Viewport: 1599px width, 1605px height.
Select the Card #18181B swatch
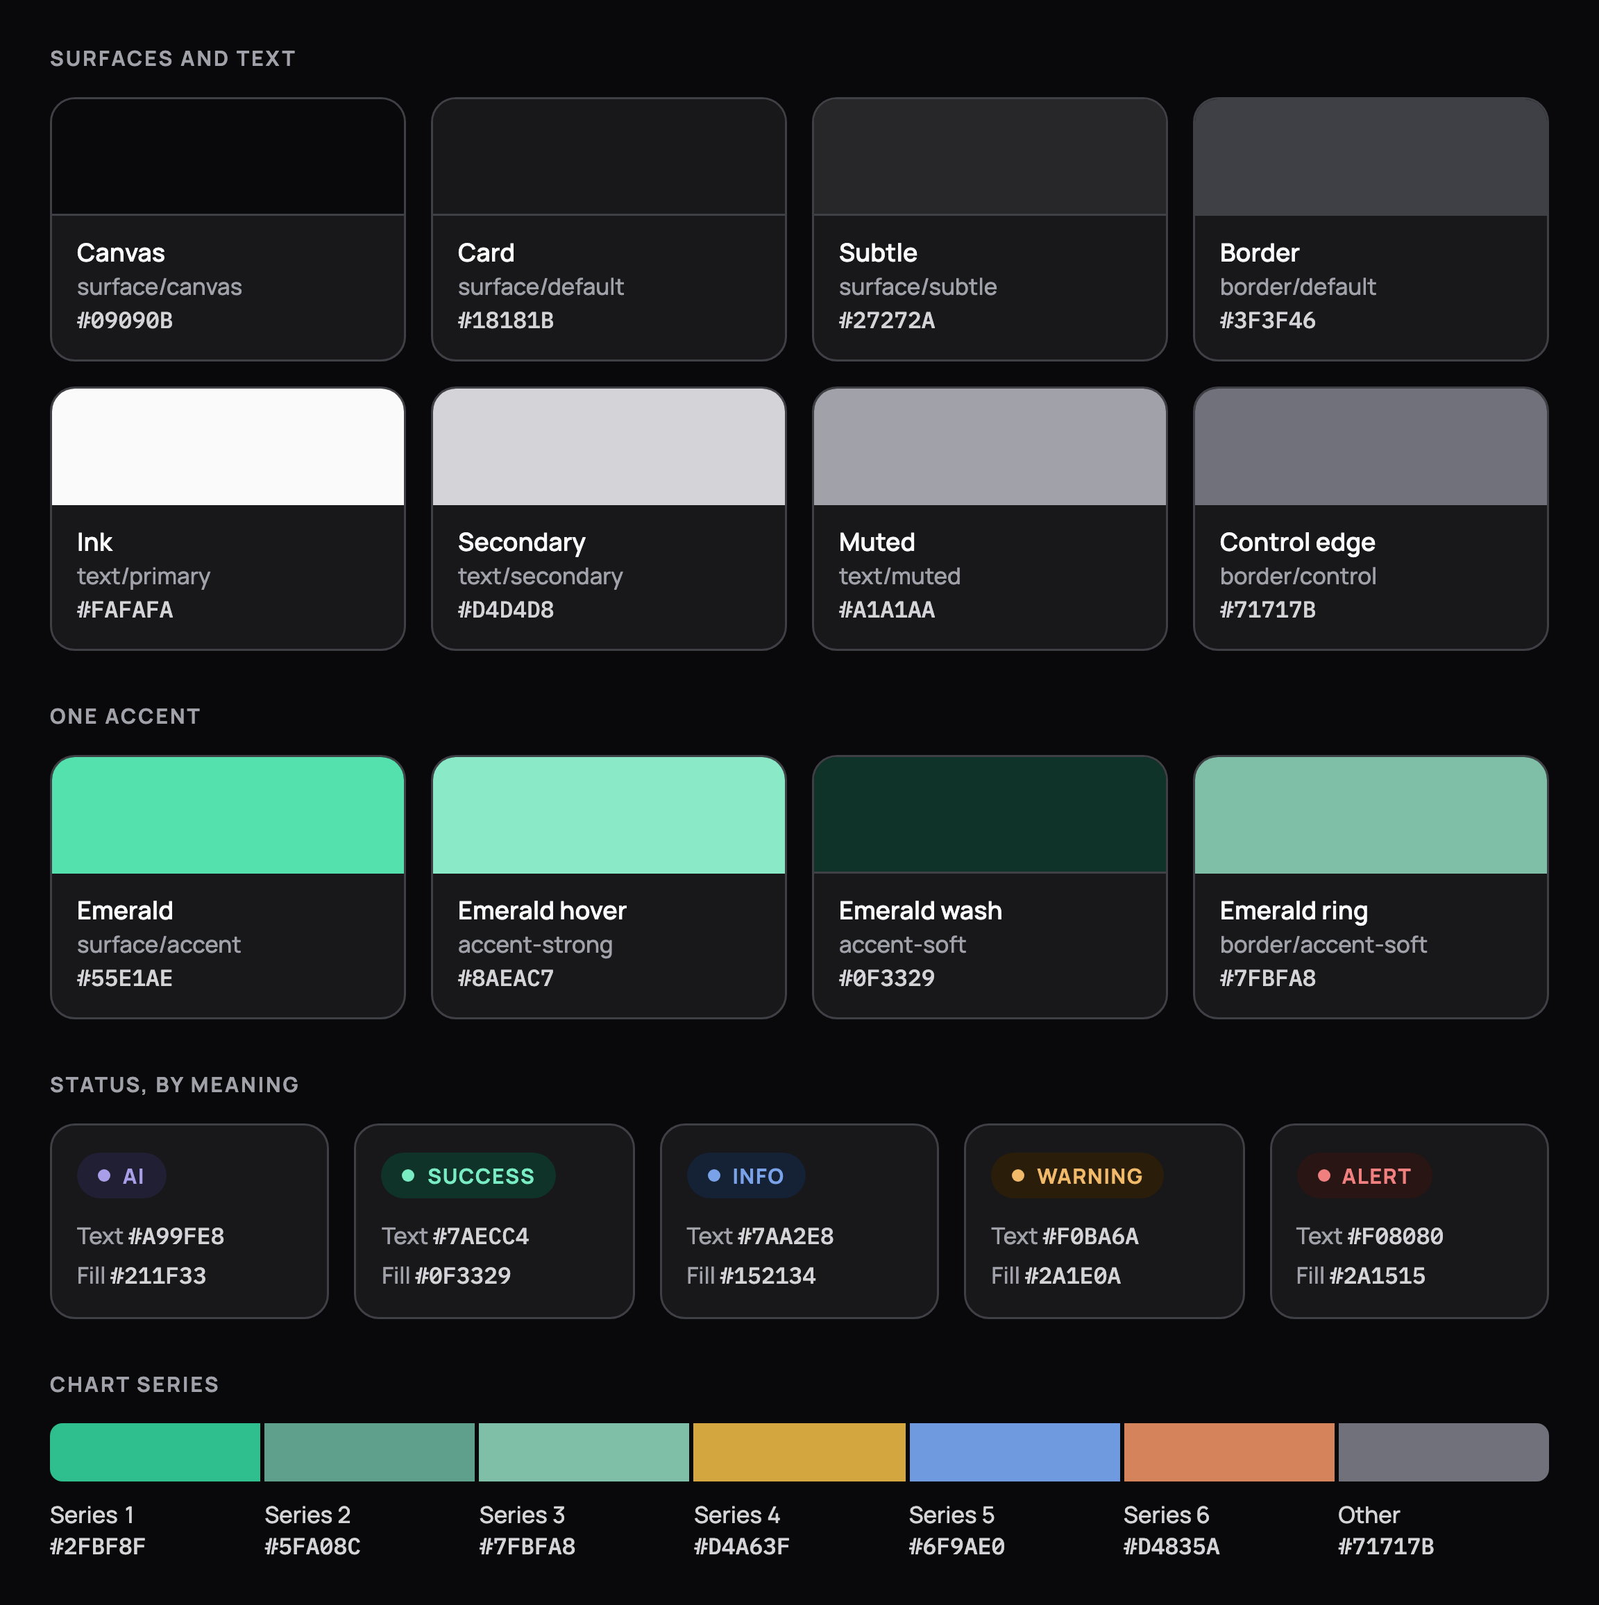click(x=609, y=157)
